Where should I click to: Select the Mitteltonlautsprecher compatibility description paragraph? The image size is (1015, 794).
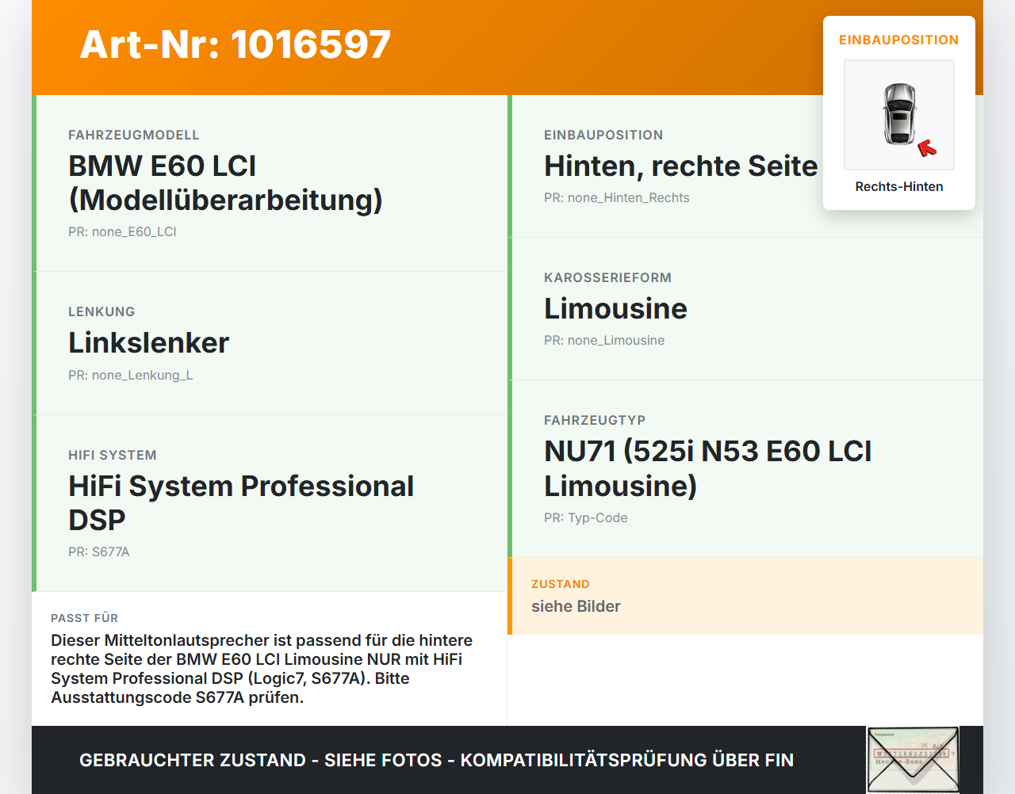point(262,669)
